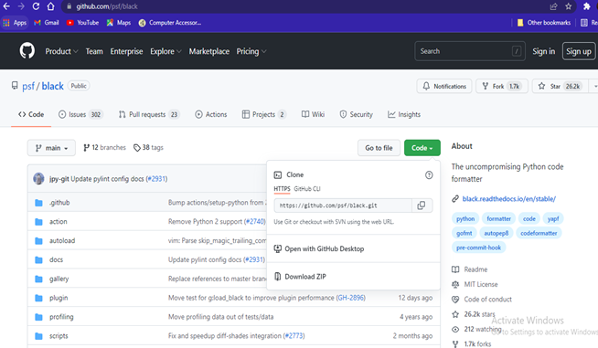Star the repository with Star button
The height and width of the screenshot is (348, 598).
[561, 86]
